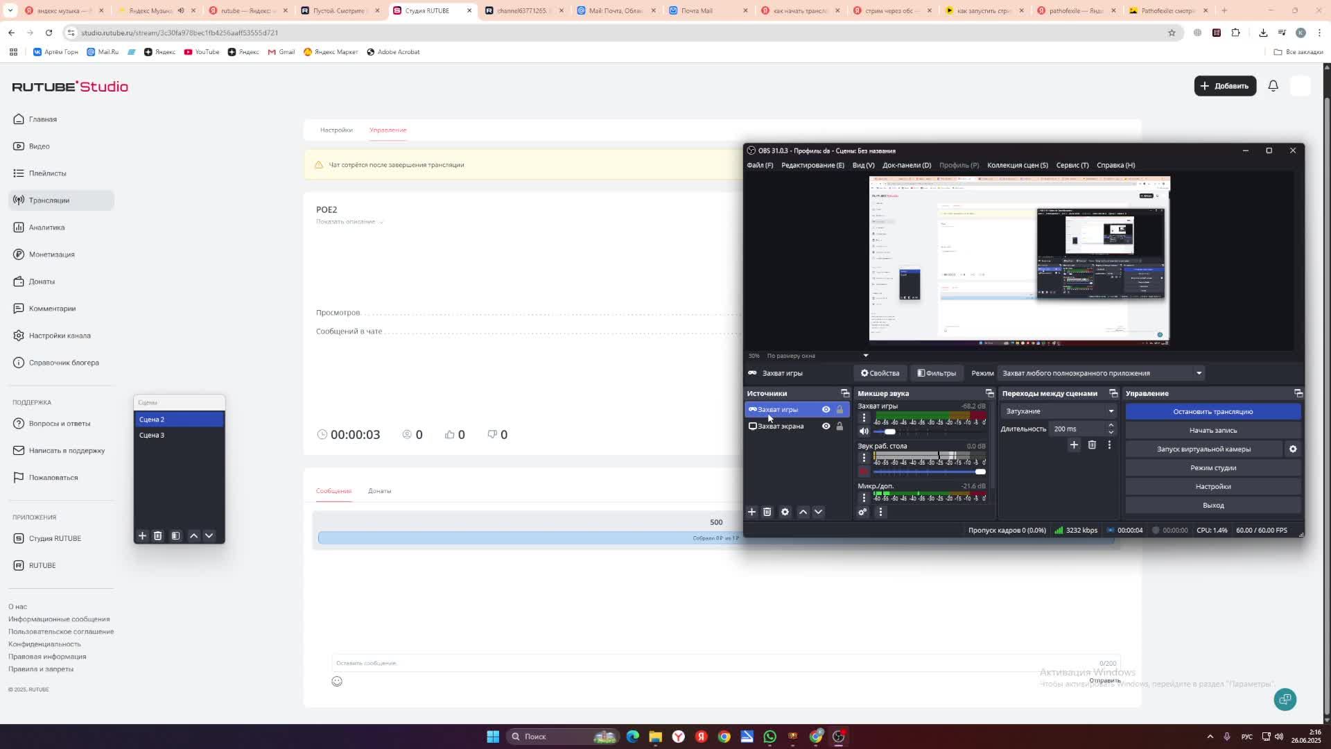The height and width of the screenshot is (749, 1331).
Task: Show hidden system tray icons chevron
Action: tap(1210, 737)
